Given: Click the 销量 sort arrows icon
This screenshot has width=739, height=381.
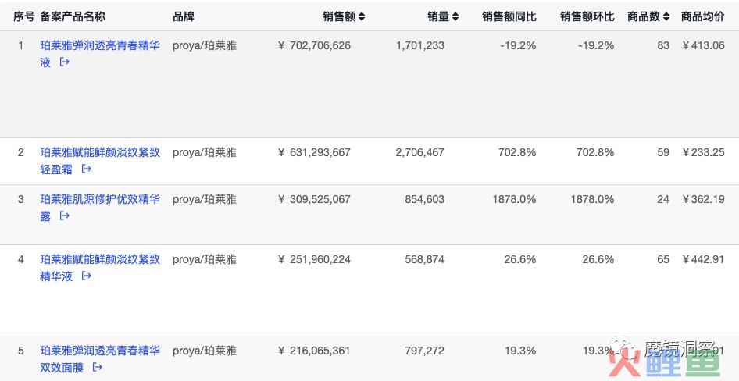Looking at the screenshot, I should pos(455,16).
